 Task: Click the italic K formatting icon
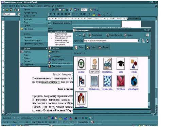pyautogui.click(x=51, y=14)
